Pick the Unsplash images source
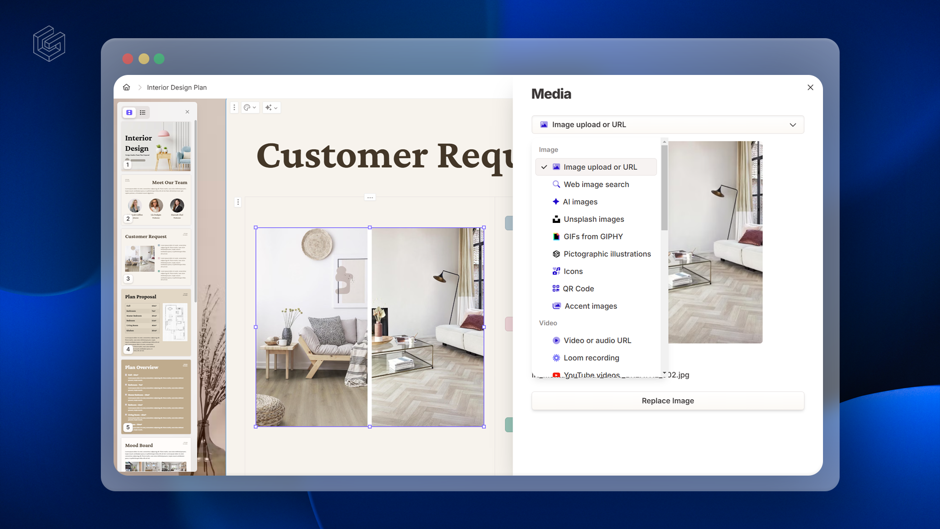Image resolution: width=940 pixels, height=529 pixels. point(593,219)
